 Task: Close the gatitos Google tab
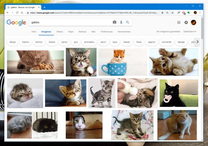39,8
